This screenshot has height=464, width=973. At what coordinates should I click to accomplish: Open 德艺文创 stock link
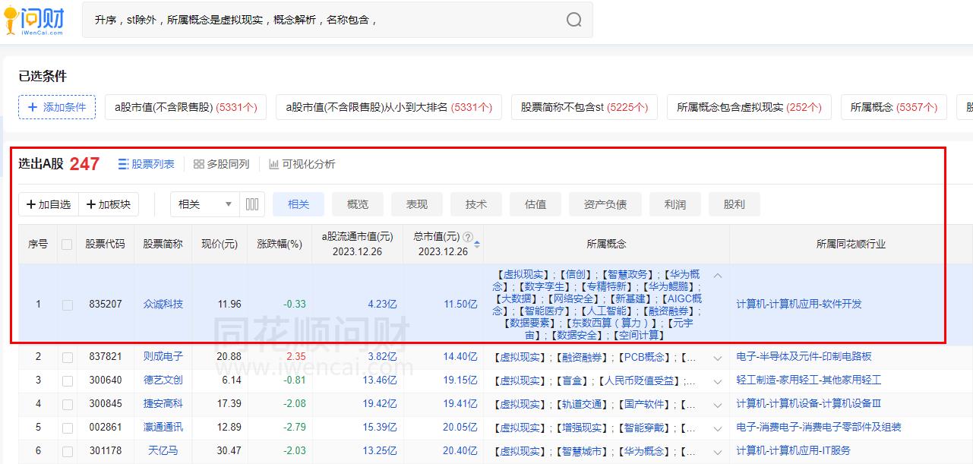[163, 380]
